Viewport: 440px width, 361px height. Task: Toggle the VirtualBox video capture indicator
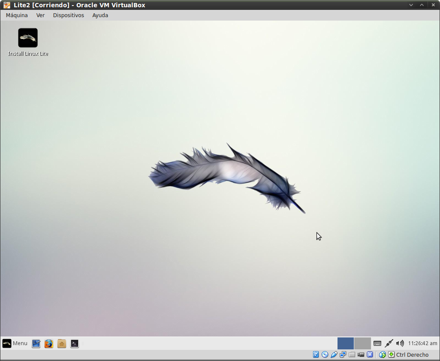coord(361,355)
